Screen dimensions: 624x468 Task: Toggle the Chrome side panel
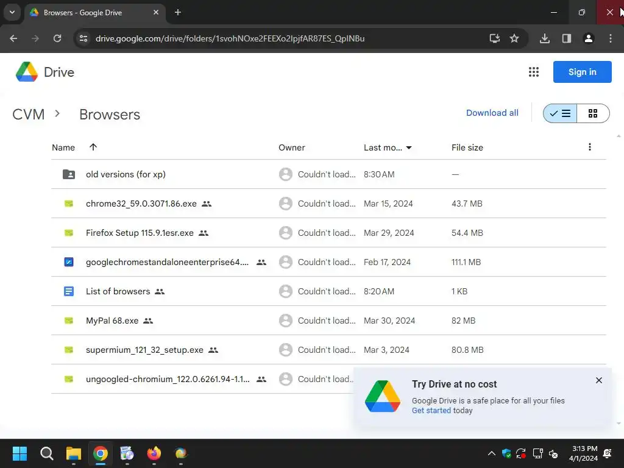(x=567, y=38)
